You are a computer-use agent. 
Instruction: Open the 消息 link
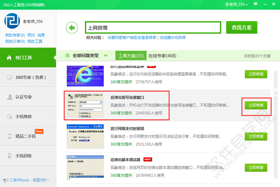coord(41,35)
